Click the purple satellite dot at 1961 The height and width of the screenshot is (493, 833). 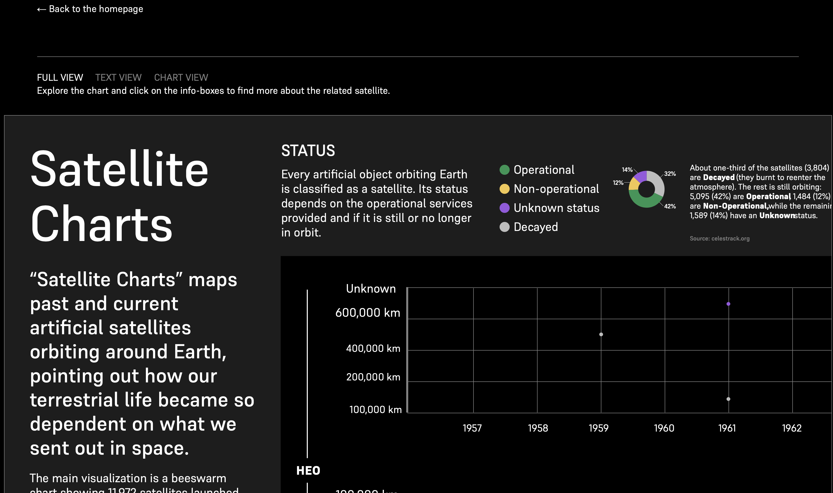click(728, 304)
